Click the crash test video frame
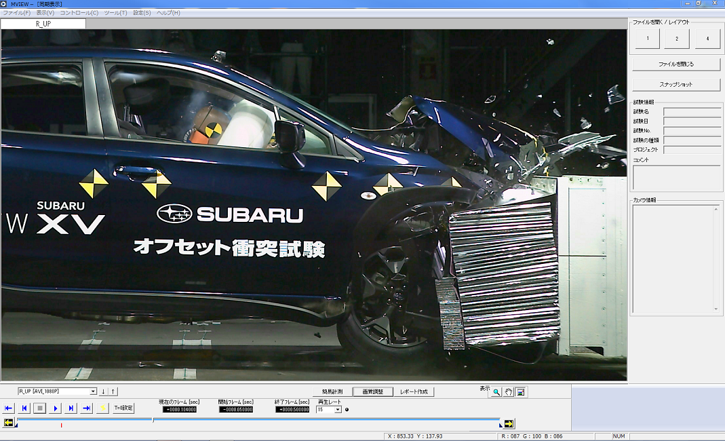 pos(314,205)
